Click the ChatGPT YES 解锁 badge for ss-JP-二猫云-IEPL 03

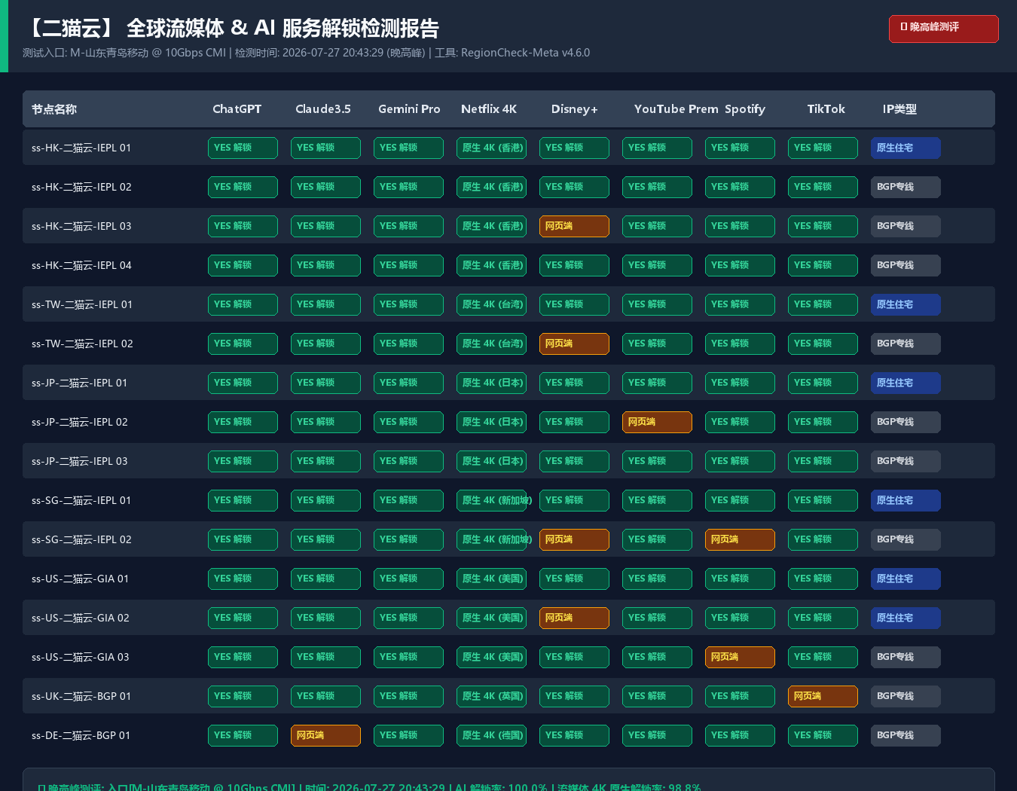[x=243, y=461]
